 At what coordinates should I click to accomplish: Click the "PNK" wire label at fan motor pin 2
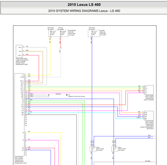tap(27, 54)
